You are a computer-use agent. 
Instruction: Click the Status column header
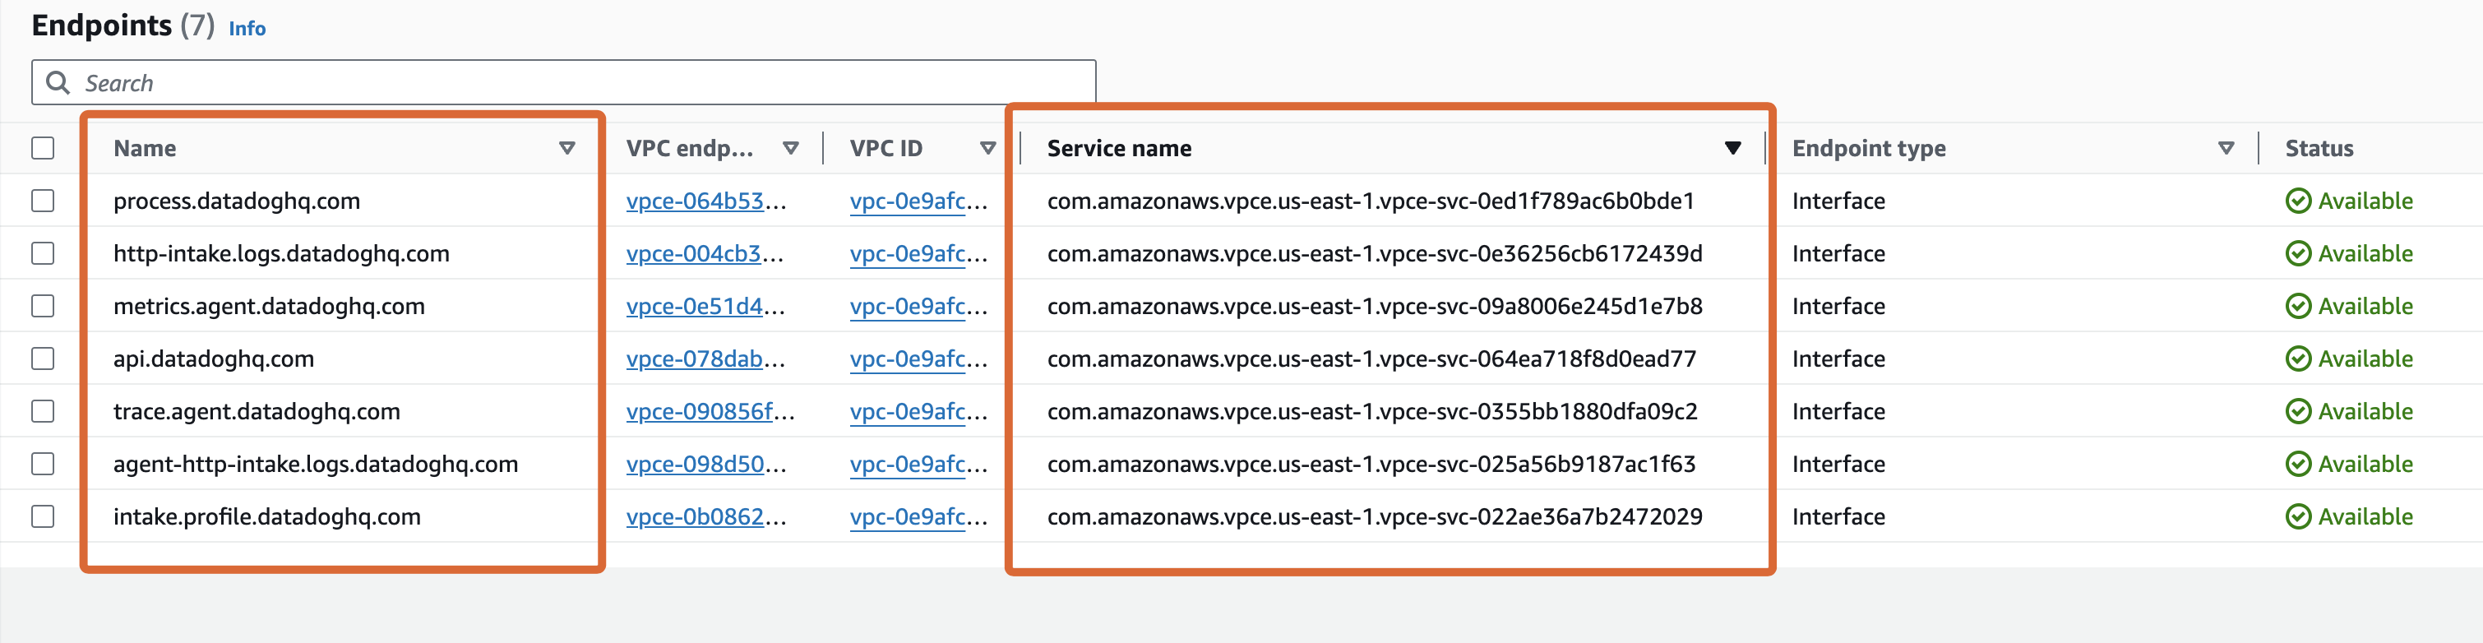click(2319, 149)
